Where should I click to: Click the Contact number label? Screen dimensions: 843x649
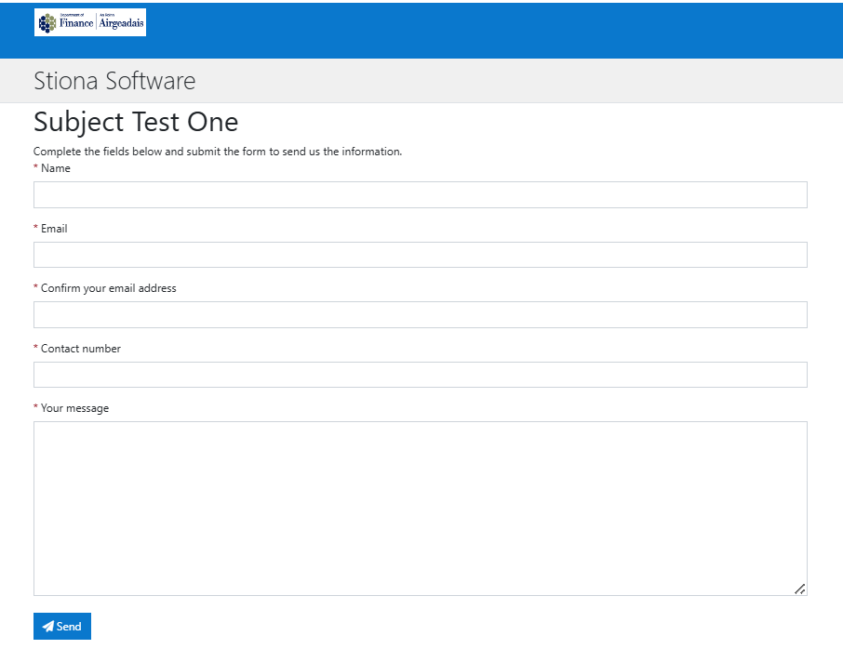coord(81,348)
